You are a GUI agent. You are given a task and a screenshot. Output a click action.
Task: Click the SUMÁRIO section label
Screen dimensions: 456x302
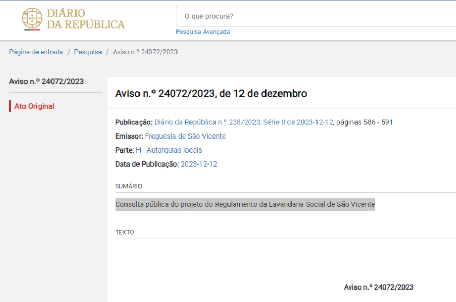(x=129, y=186)
